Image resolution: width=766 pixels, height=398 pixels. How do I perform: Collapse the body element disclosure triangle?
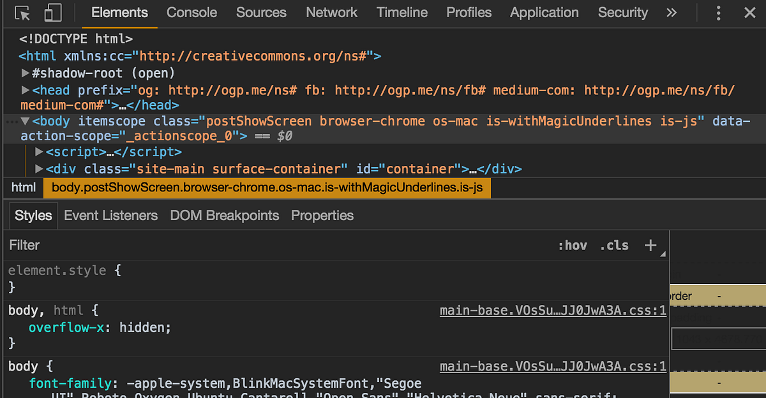pyautogui.click(x=26, y=121)
